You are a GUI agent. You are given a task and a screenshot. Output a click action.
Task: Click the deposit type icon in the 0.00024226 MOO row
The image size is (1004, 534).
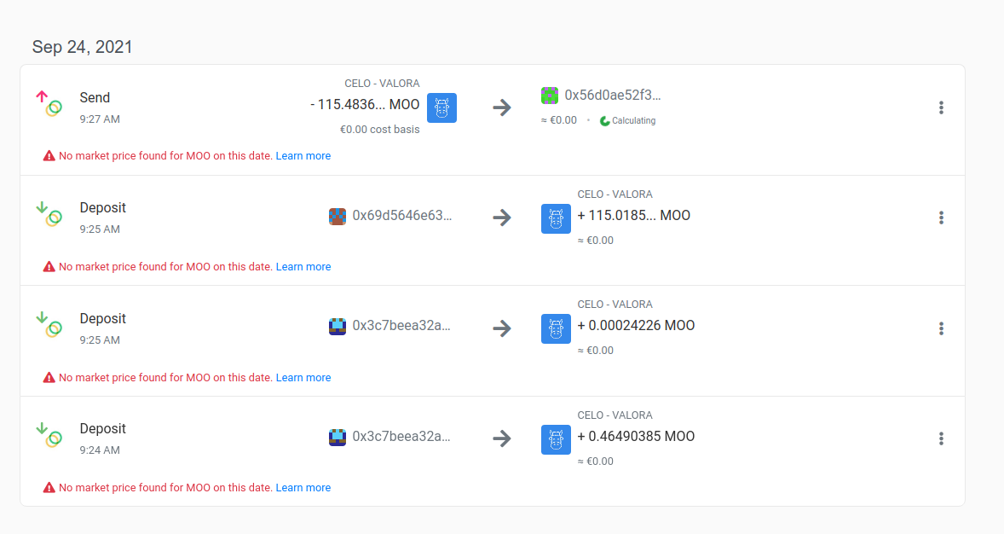coord(49,324)
